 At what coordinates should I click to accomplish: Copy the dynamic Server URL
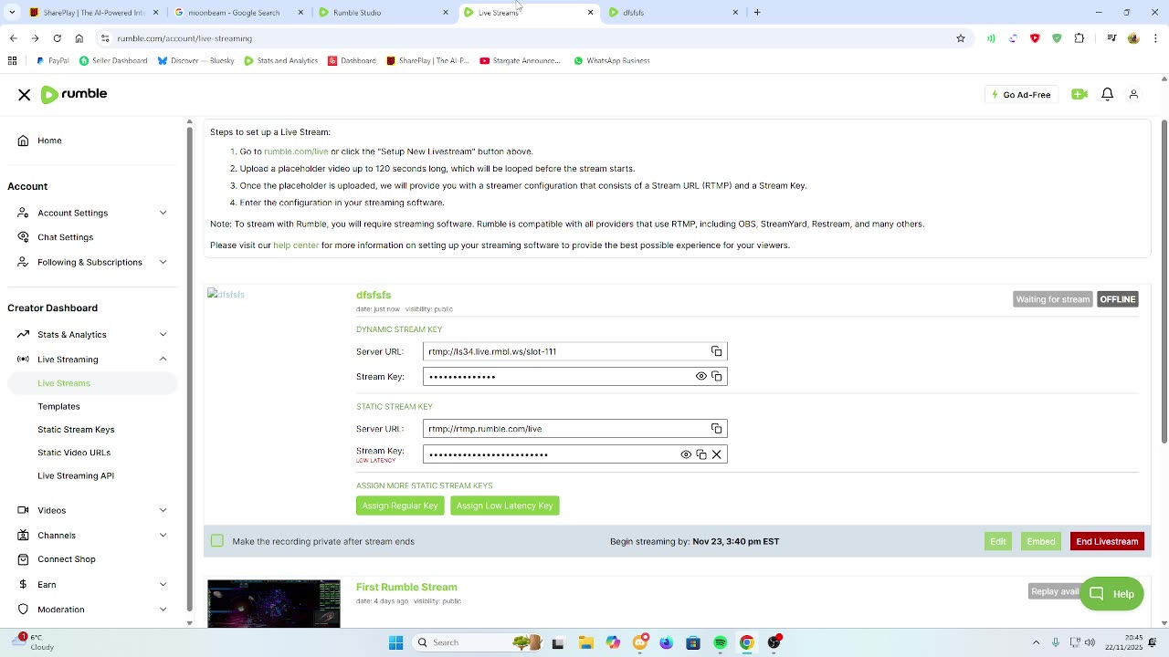coord(717,351)
